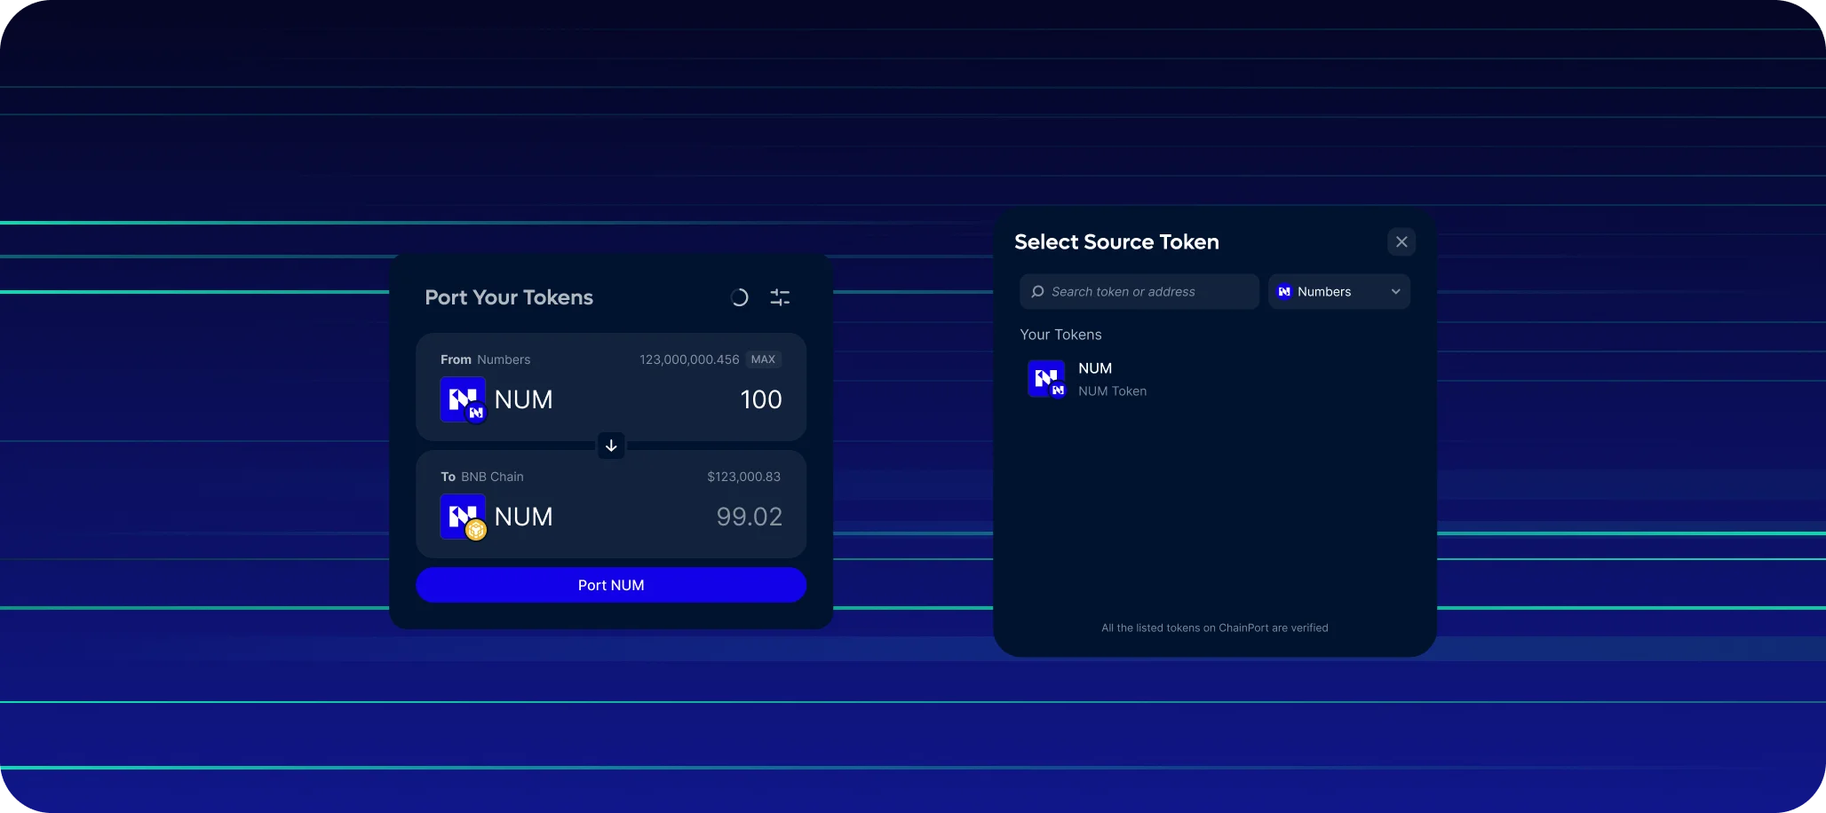Click the 100 amount in the From box
The image size is (1826, 813).
[761, 399]
